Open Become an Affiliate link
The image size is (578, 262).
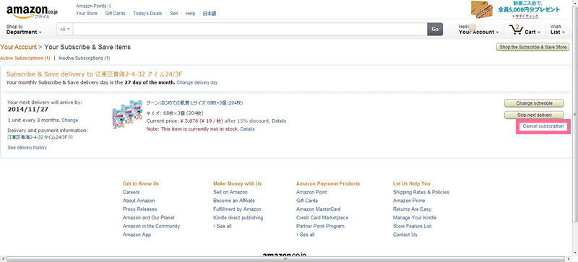234,201
